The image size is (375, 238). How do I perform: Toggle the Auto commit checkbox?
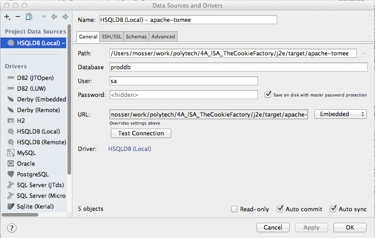pyautogui.click(x=280, y=209)
